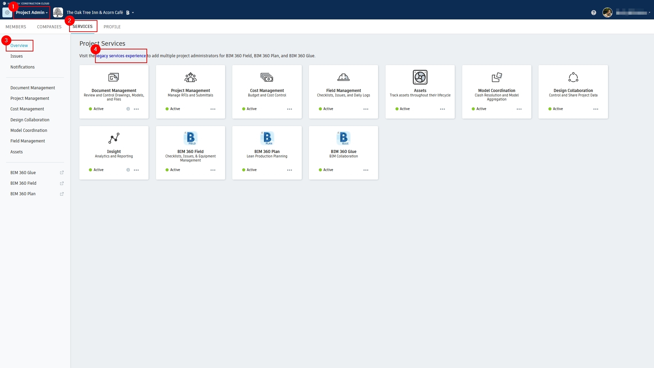Click the Field Management hard hat icon
Screen dimensions: 654x368
click(x=343, y=77)
